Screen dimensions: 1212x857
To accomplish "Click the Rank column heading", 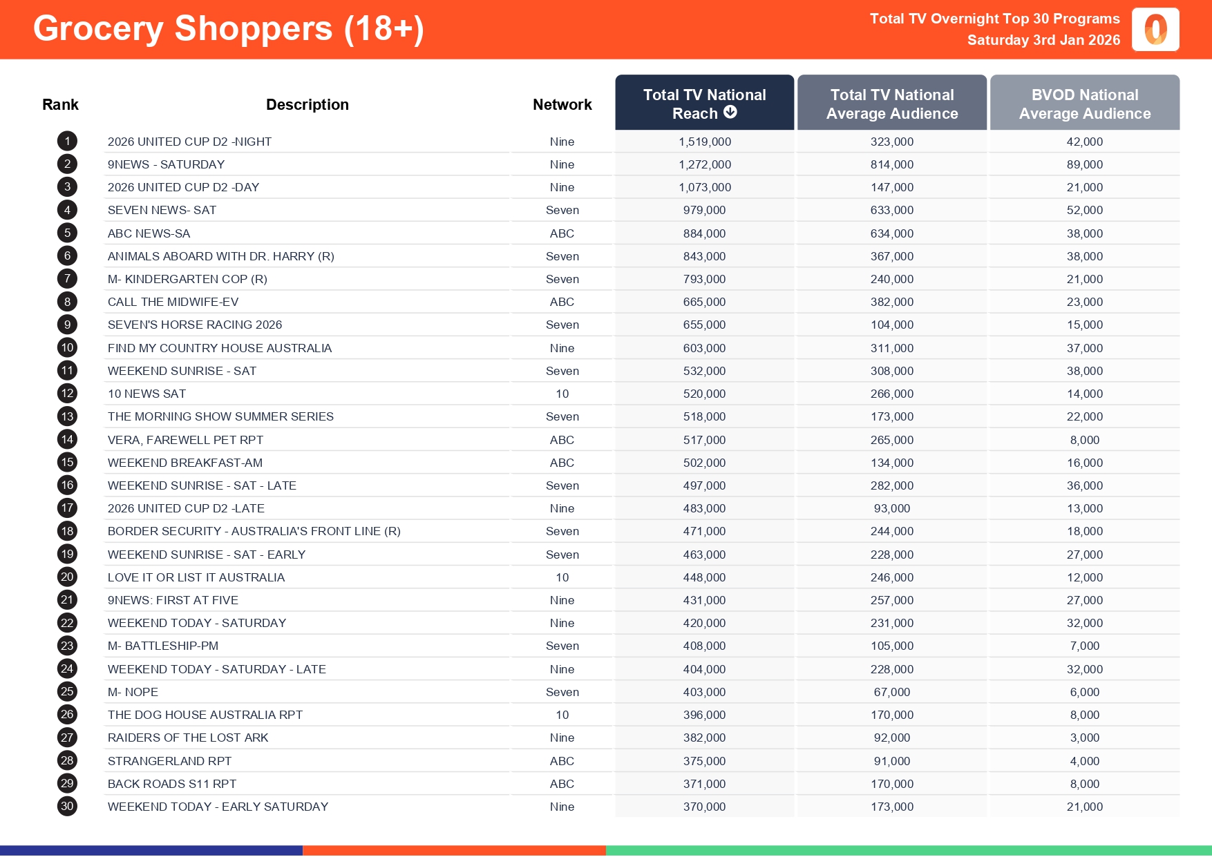I will coord(60,105).
